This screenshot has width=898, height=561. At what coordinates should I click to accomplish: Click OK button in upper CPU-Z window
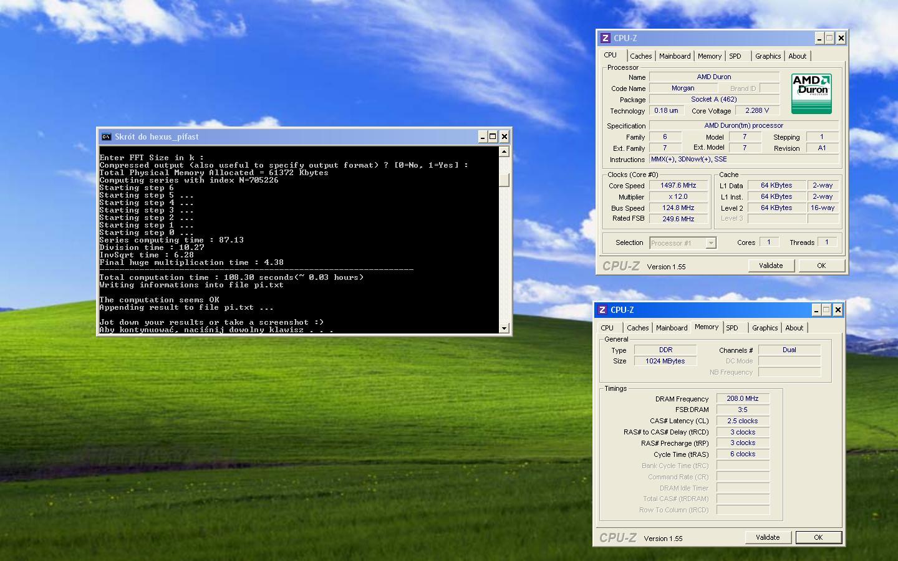pos(821,266)
